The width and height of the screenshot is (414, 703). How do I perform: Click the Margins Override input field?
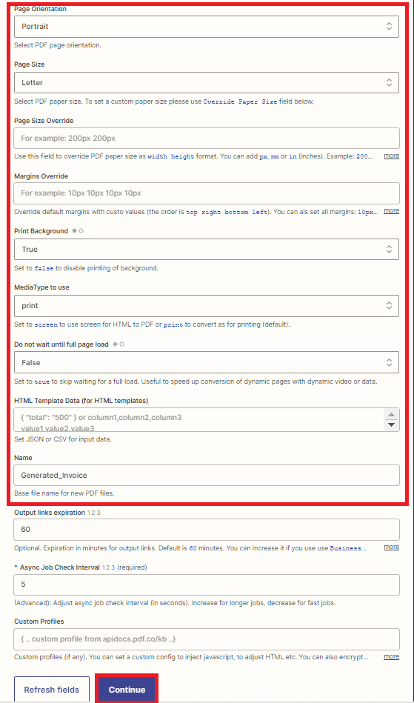207,193
